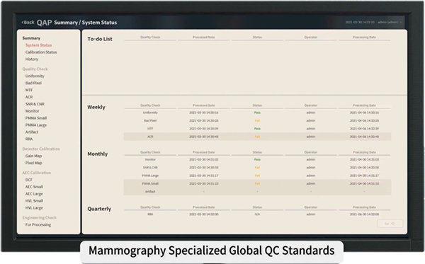
Task: Click System Status in sidebar
Action: pyautogui.click(x=38, y=45)
